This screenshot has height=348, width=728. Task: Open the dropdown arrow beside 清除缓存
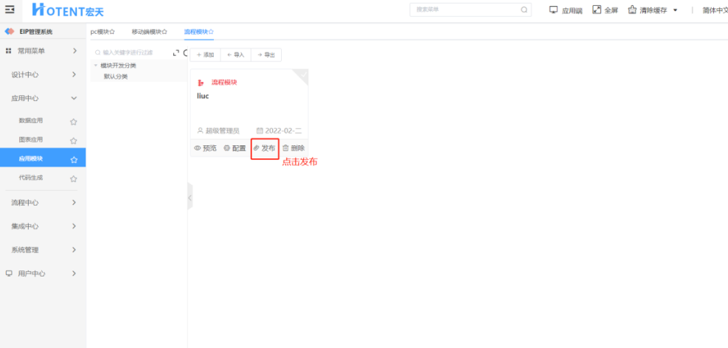click(675, 10)
